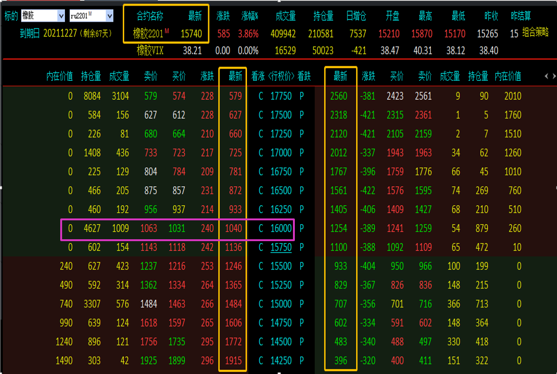This screenshot has width=557, height=374.
Task: Click the right scroll arrow at header end
Action: [554, 76]
